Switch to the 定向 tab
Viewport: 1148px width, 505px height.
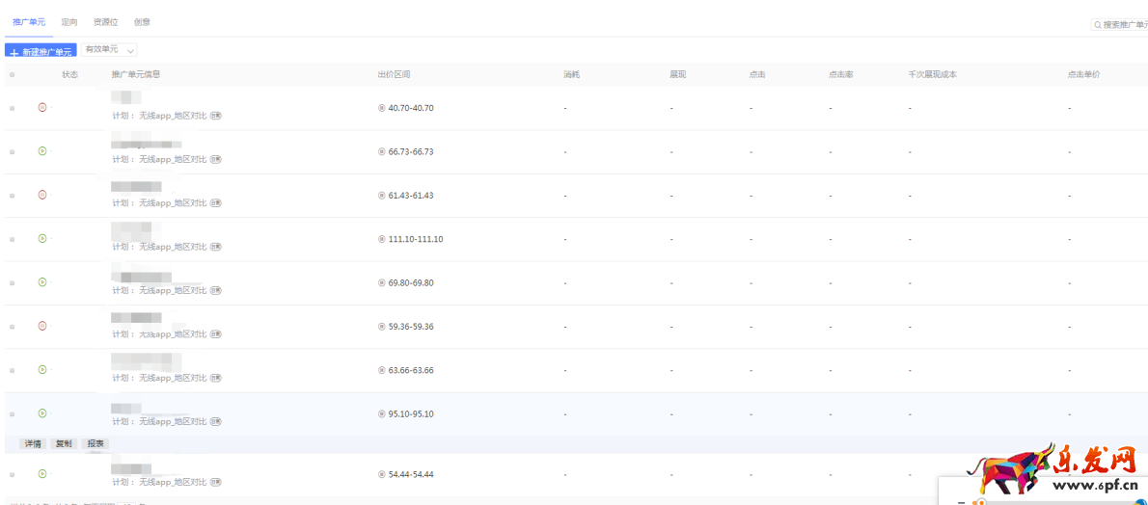tap(69, 21)
